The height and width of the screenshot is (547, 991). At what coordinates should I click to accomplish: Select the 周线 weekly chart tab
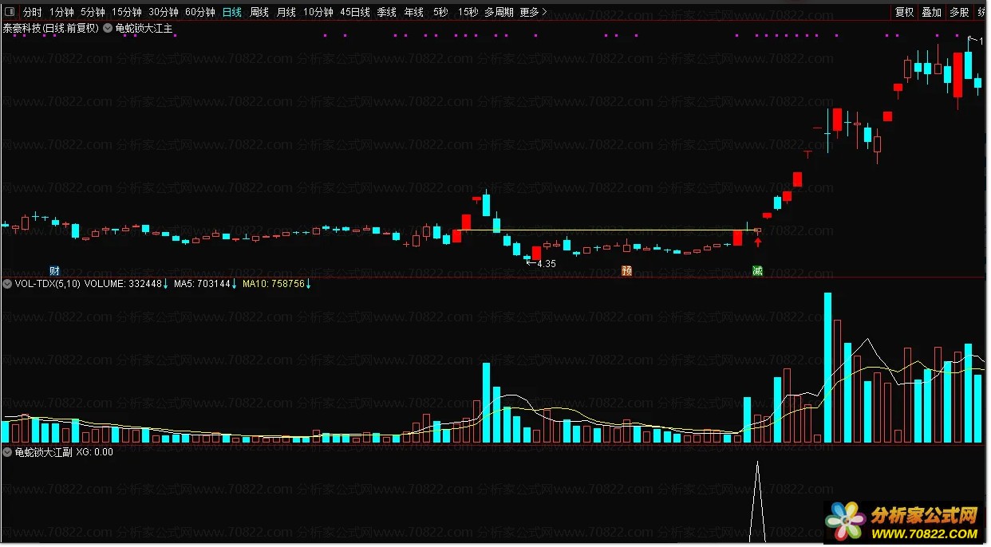click(259, 12)
